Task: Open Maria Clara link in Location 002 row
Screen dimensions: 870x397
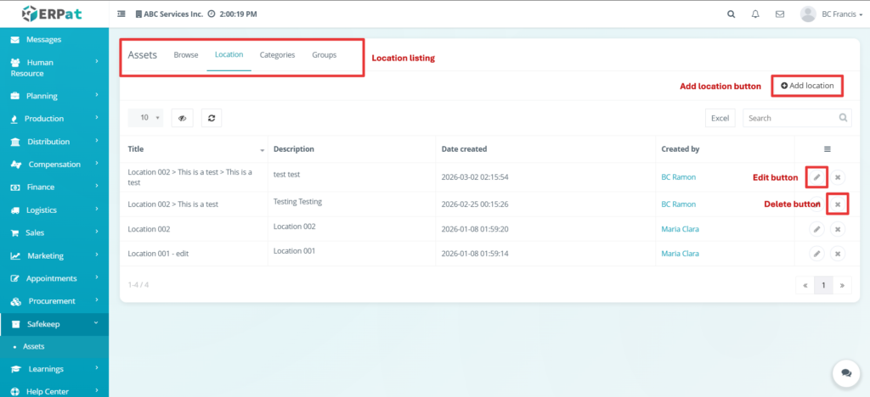Action: click(x=680, y=229)
